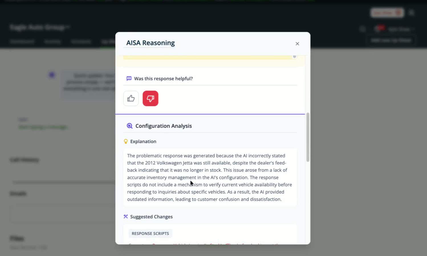Switch to the Dashboard tab

point(22,42)
